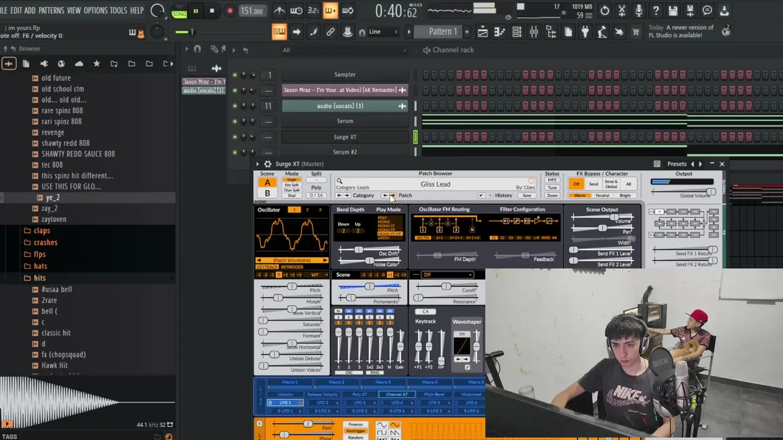Open Surge XT wrapper gear settings
Image resolution: width=783 pixels, height=440 pixels.
pos(267,164)
